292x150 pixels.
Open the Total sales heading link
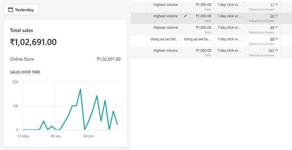21,30
